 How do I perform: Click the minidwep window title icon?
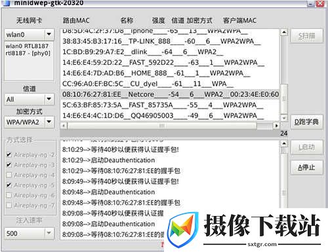click(x=7, y=3)
